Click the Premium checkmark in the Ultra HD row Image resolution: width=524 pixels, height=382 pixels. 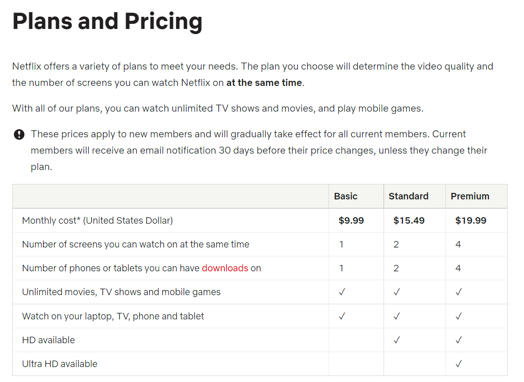(x=459, y=364)
